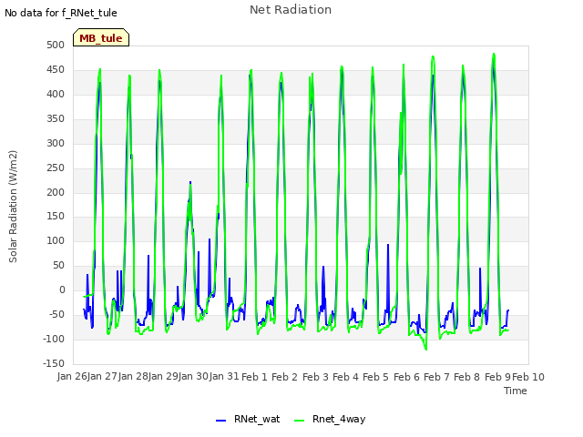Click the -150 y-axis tick label
The width and height of the screenshot is (583, 437).
tap(54, 363)
